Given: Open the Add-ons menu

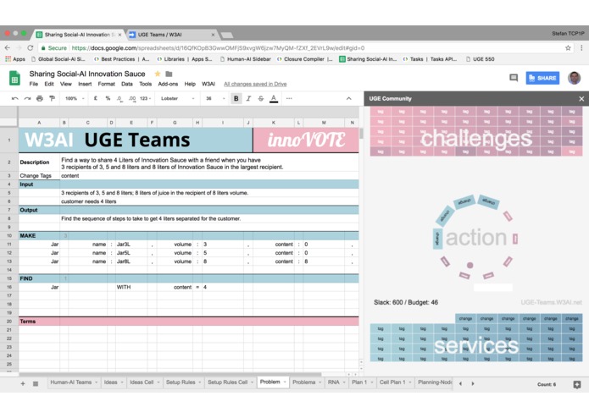Looking at the screenshot, I should pos(168,84).
